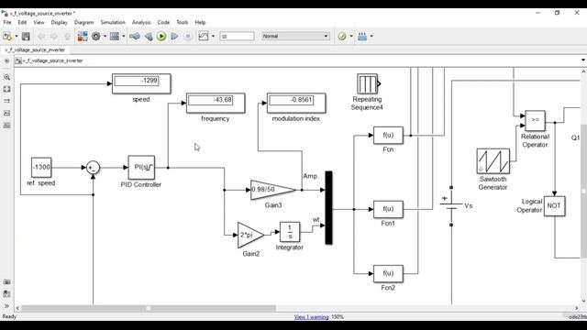587x330 pixels.
Task: Click the vertical scrollbar thumb
Action: (x=583, y=191)
